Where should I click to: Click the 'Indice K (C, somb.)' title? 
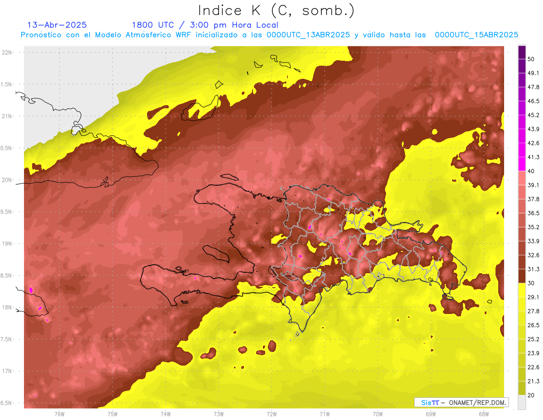[276, 10]
